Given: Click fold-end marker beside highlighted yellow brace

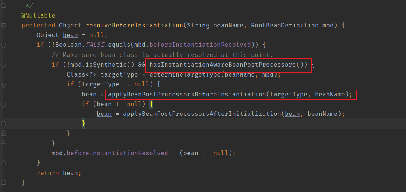Looking at the screenshot, I should tap(3, 124).
